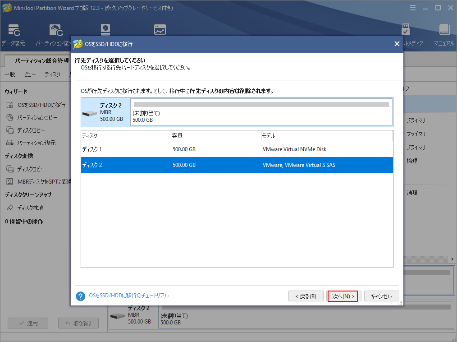Open the ビュー menu
This screenshot has height=342, width=457.
click(x=30, y=74)
